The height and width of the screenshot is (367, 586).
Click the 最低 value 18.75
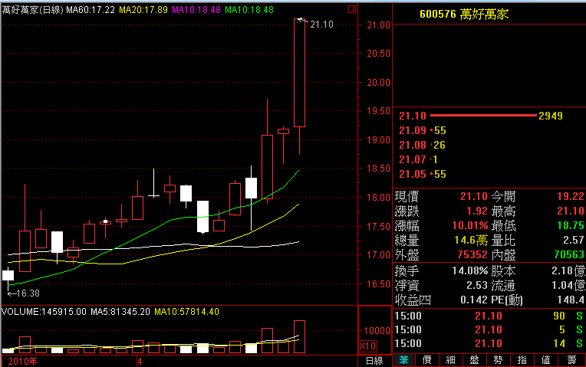click(x=571, y=225)
